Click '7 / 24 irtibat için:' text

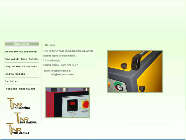(x=52, y=61)
